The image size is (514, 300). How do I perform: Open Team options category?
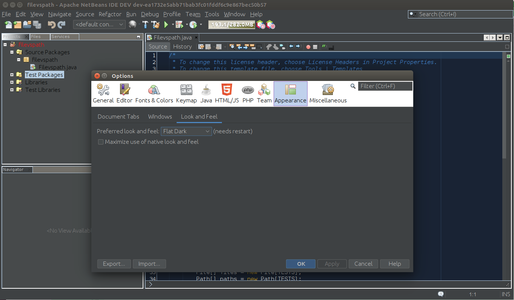coord(264,94)
